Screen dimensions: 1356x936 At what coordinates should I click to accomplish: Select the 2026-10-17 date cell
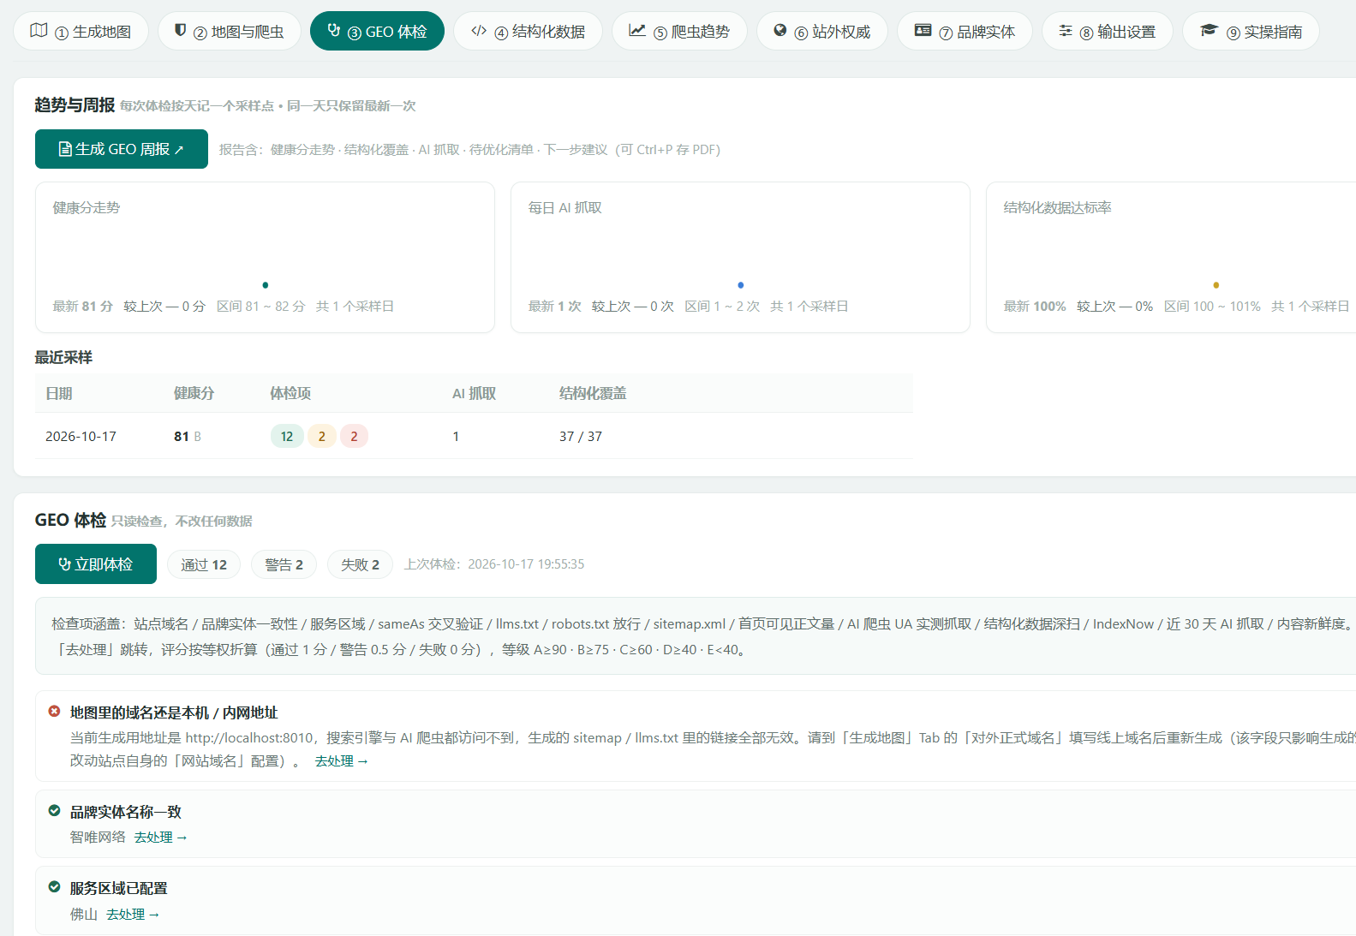81,436
